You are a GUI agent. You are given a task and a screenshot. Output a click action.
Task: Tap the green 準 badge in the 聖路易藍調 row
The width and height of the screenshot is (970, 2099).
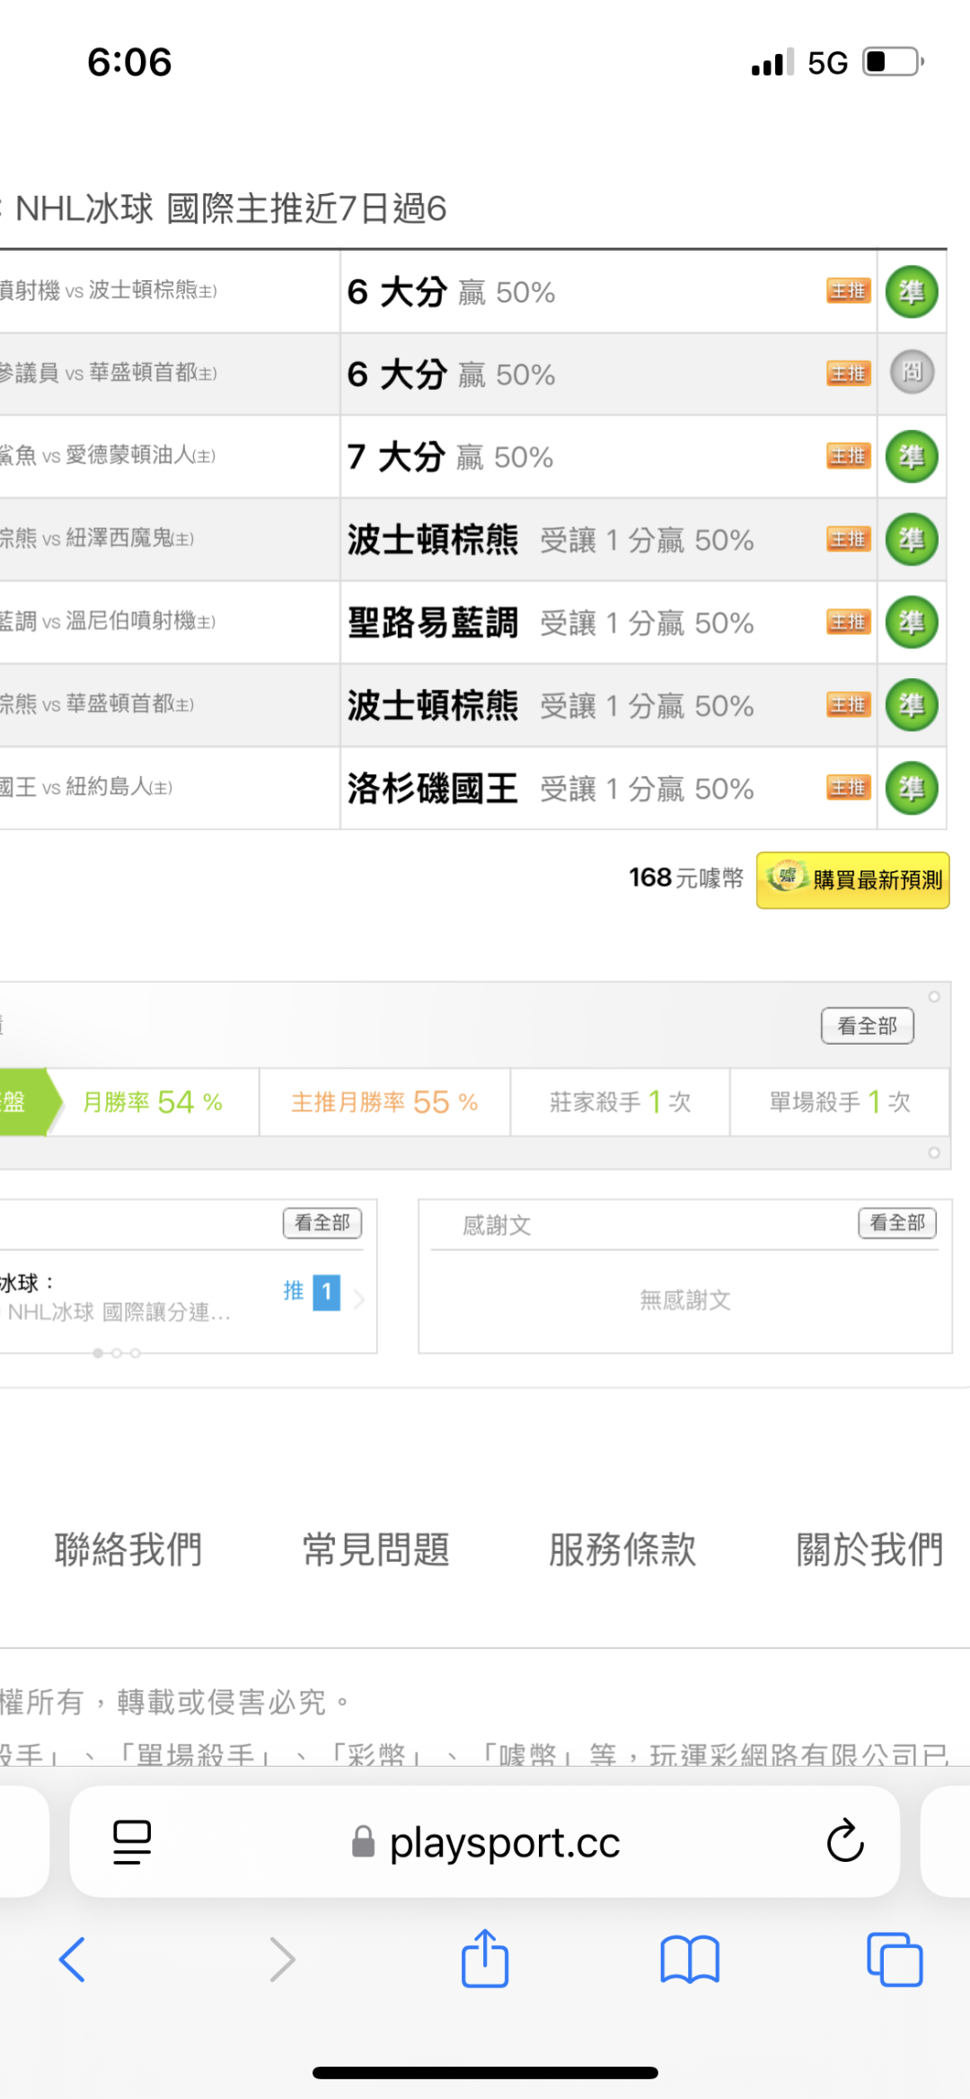click(912, 622)
